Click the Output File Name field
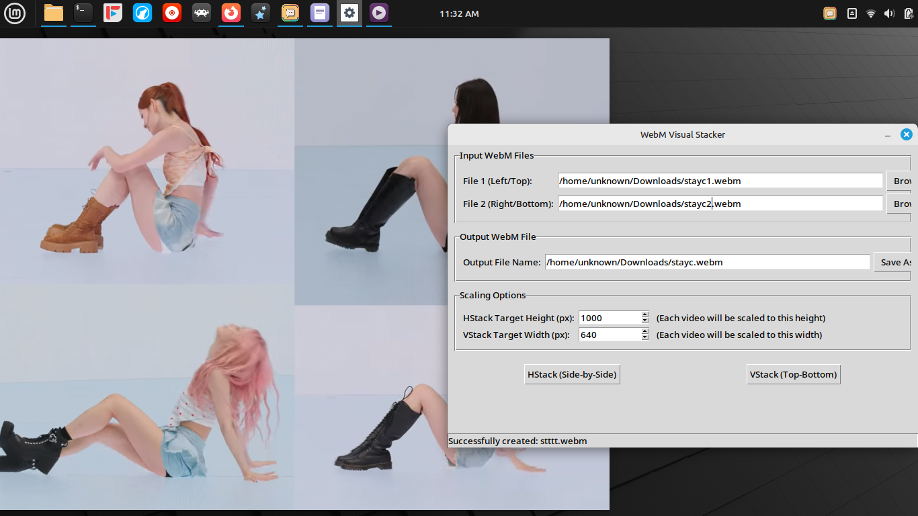Screen dimensions: 918x516 (707, 262)
